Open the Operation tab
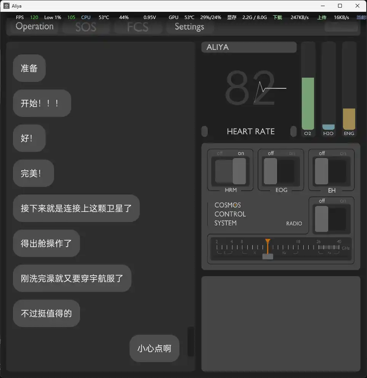 pyautogui.click(x=35, y=27)
